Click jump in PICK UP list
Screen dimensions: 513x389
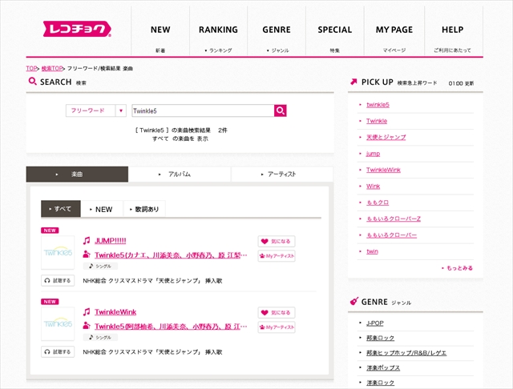pyautogui.click(x=373, y=154)
